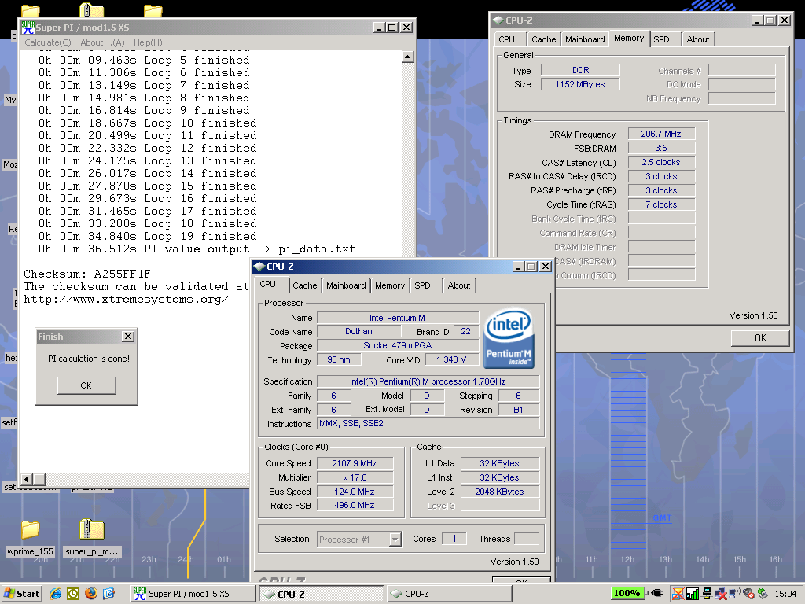Viewport: 805px width, 604px height.
Task: Click the Instructions field MMX, SSE, SSE2
Action: (428, 423)
